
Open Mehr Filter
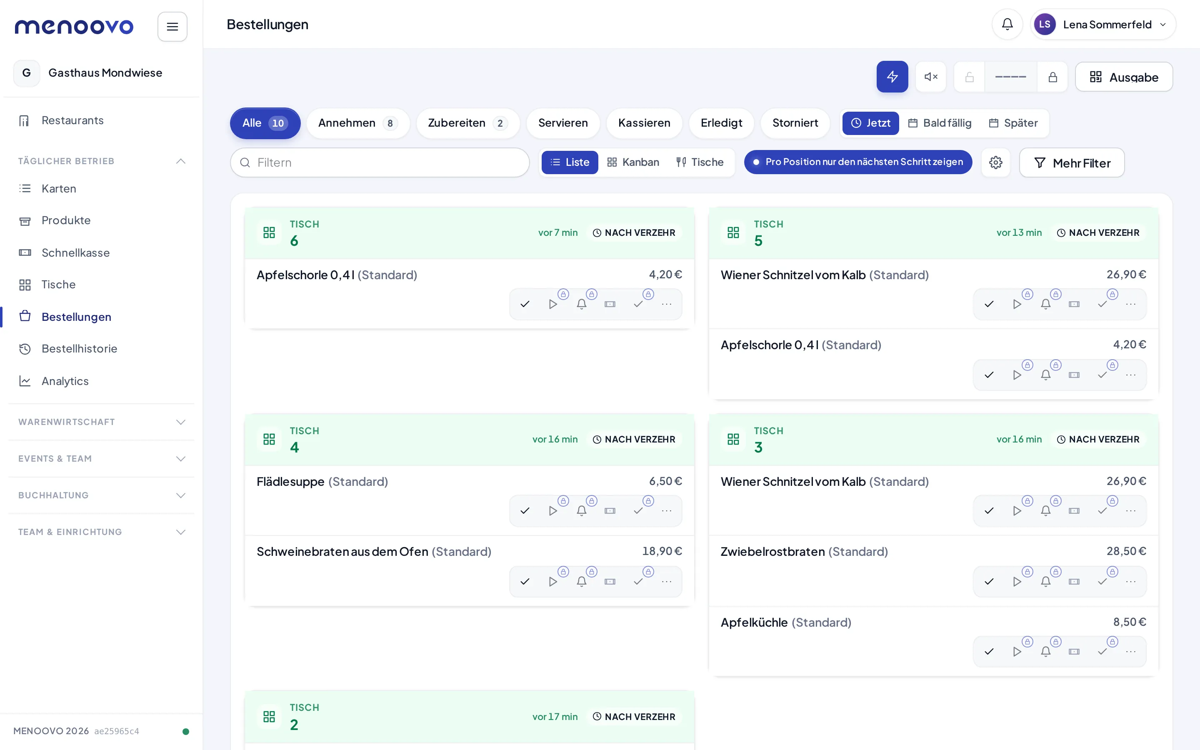1072,162
